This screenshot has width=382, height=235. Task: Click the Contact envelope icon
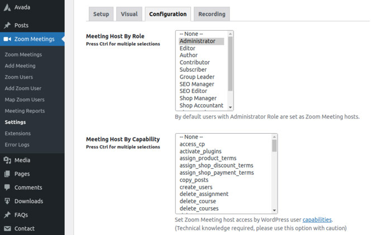pos(7,228)
